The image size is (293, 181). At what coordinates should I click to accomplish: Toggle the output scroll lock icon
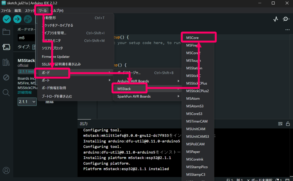pyautogui.click(x=288, y=124)
